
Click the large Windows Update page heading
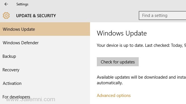click(x=122, y=33)
